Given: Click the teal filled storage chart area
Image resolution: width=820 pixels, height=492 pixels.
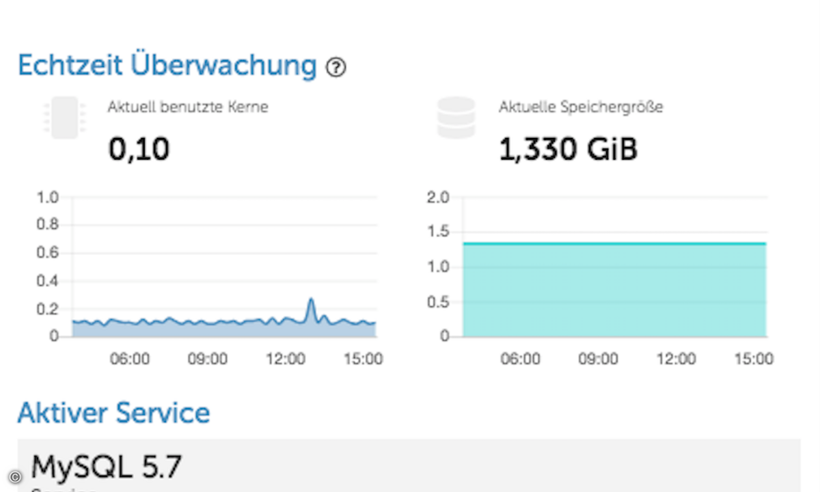Looking at the screenshot, I should [x=614, y=290].
